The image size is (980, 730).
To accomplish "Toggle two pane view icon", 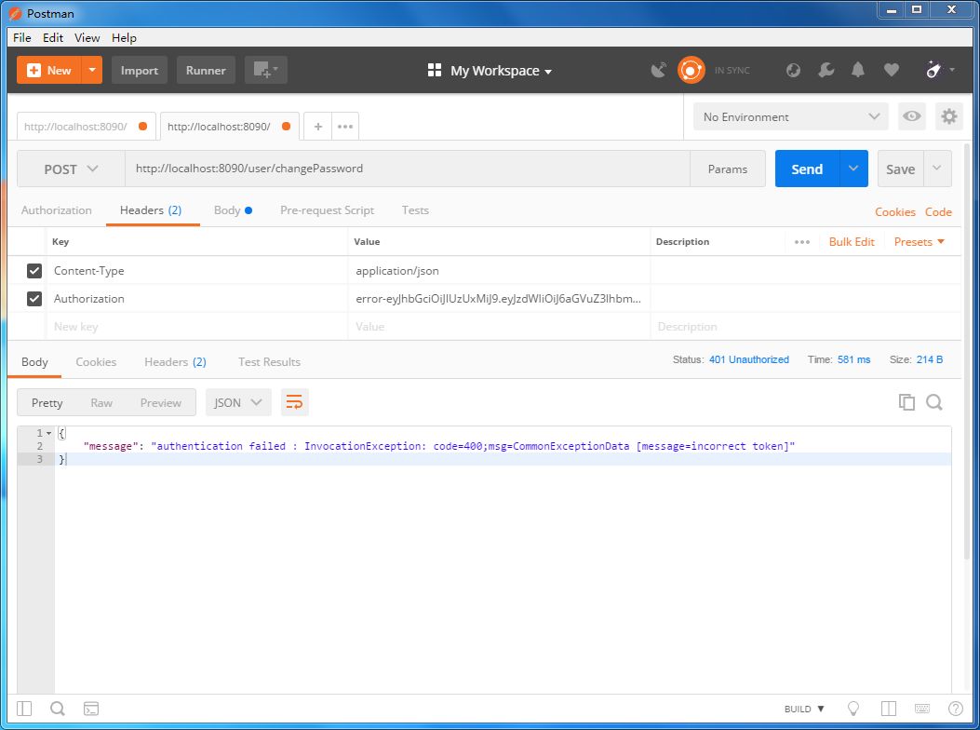I will point(889,708).
